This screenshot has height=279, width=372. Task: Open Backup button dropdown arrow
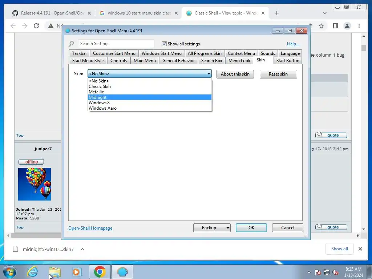point(227,228)
